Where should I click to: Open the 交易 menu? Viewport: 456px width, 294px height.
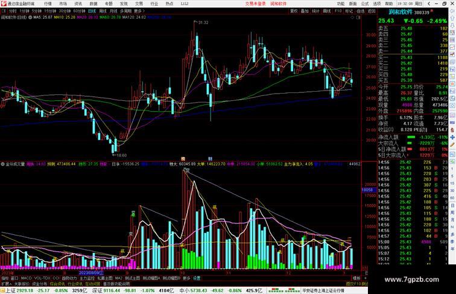(x=139, y=4)
